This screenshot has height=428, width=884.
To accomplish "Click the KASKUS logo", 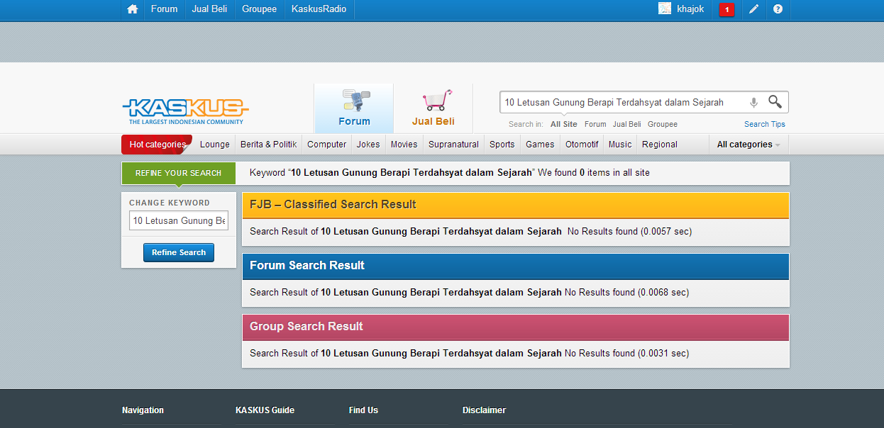I will 186,111.
